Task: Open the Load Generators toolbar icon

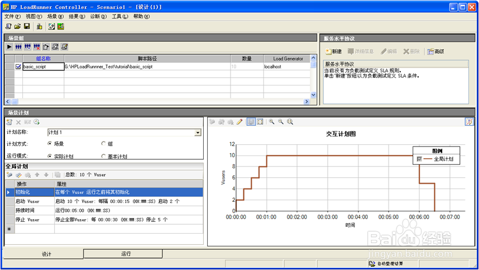Action: tap(40, 27)
